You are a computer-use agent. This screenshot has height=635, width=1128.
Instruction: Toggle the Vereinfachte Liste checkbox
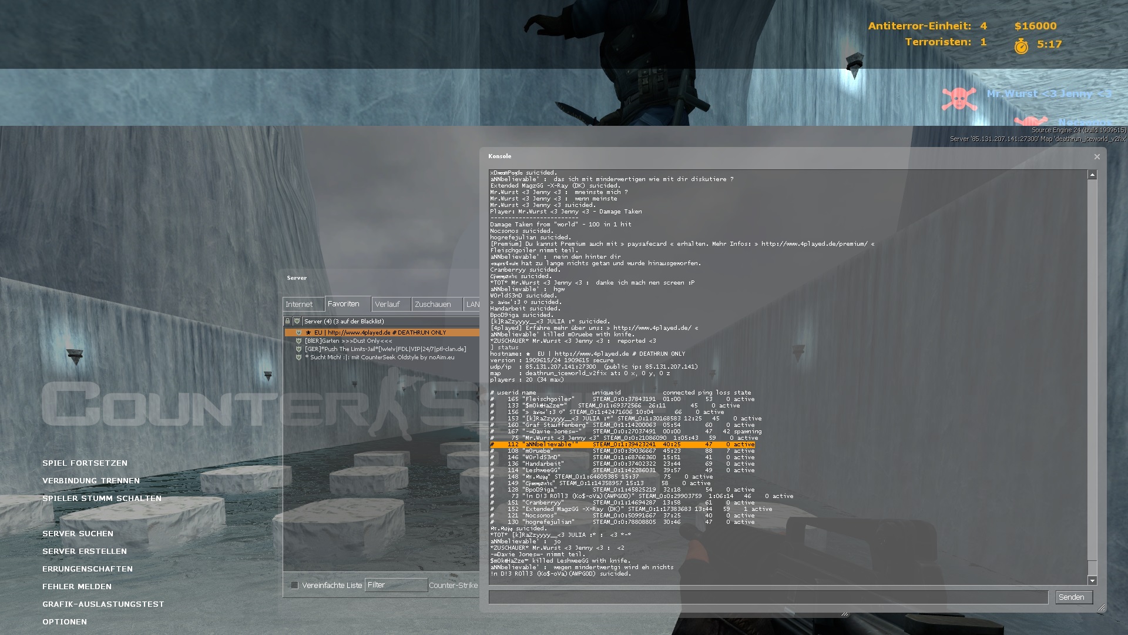point(295,585)
